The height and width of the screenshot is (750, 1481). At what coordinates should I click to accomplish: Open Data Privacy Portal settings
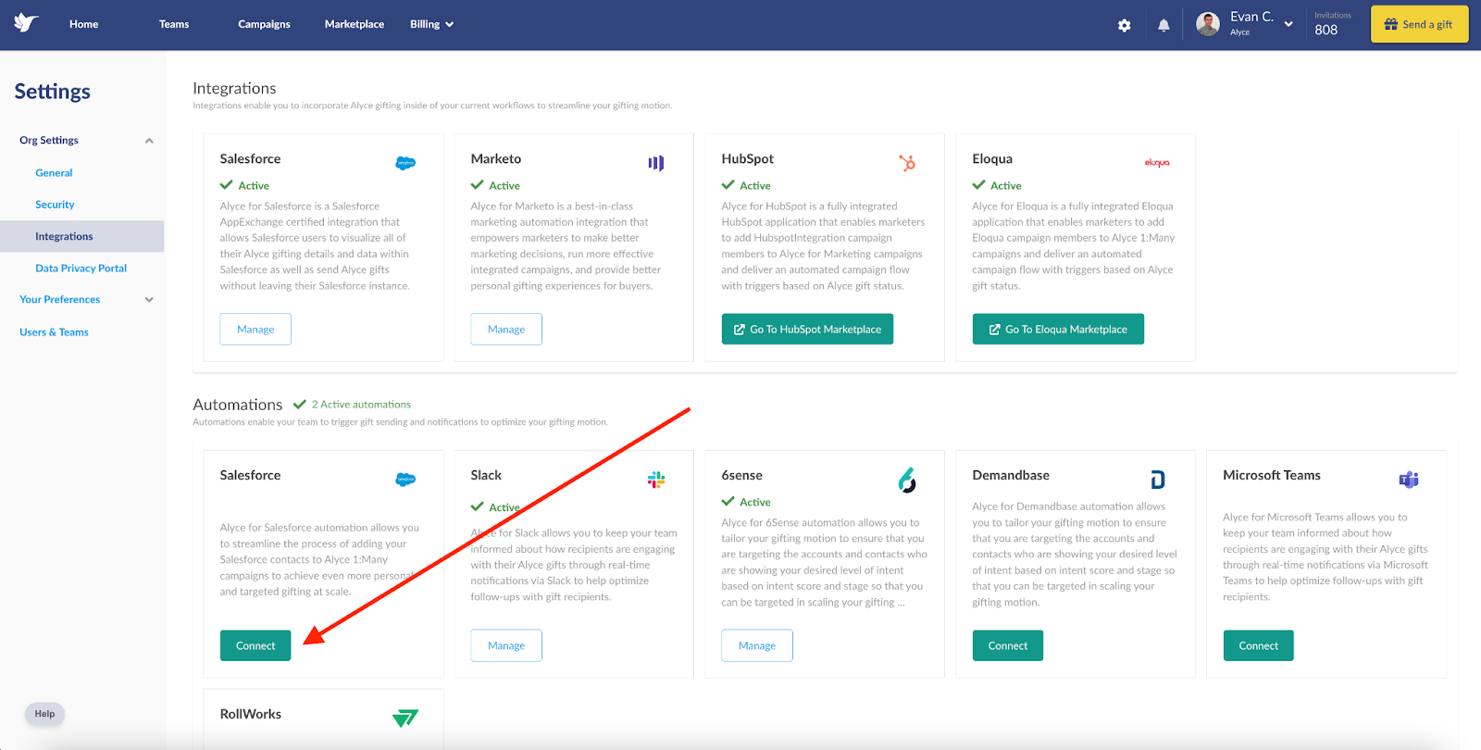[x=81, y=269]
